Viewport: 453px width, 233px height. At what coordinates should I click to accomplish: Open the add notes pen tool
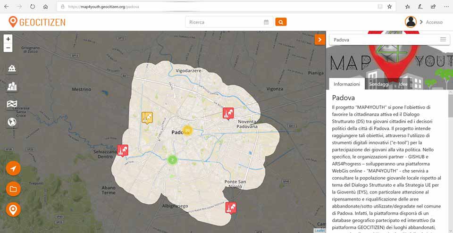pos(420,6)
